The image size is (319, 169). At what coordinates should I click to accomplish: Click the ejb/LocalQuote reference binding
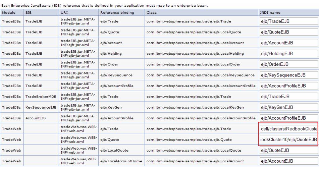pos(114,151)
